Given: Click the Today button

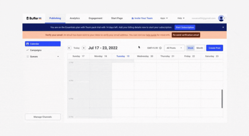Looking at the screenshot, I should coord(77,48).
